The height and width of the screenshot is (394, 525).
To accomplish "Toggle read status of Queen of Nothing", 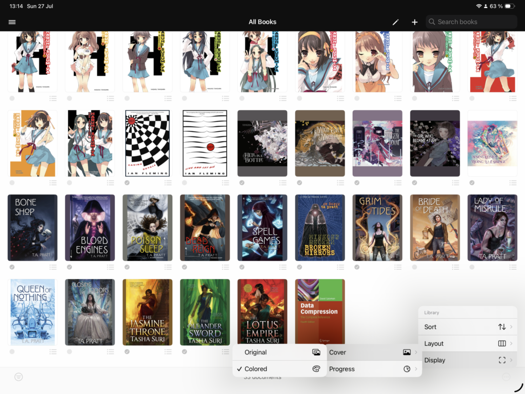I will [12, 351].
